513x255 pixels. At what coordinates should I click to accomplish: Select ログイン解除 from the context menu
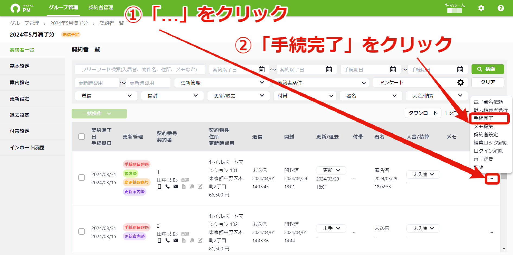pos(488,151)
